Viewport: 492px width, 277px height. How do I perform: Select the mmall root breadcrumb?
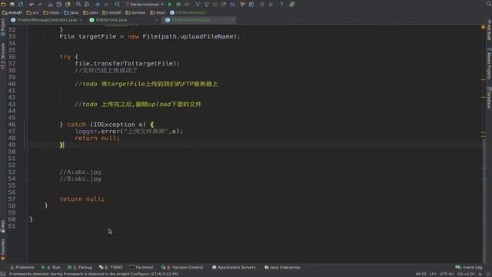pos(12,12)
